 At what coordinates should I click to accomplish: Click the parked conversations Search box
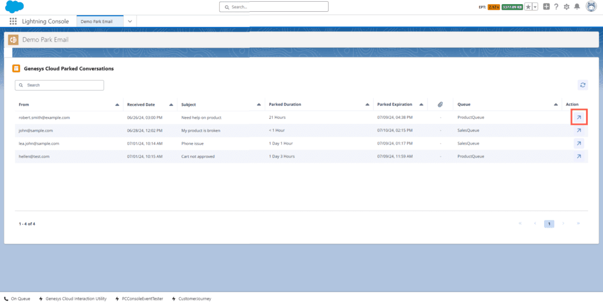click(x=59, y=85)
